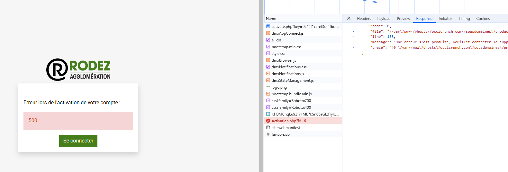The width and height of the screenshot is (508, 172).
Task: Click the favicon icon beside favicon.ico
Action: (x=268, y=134)
